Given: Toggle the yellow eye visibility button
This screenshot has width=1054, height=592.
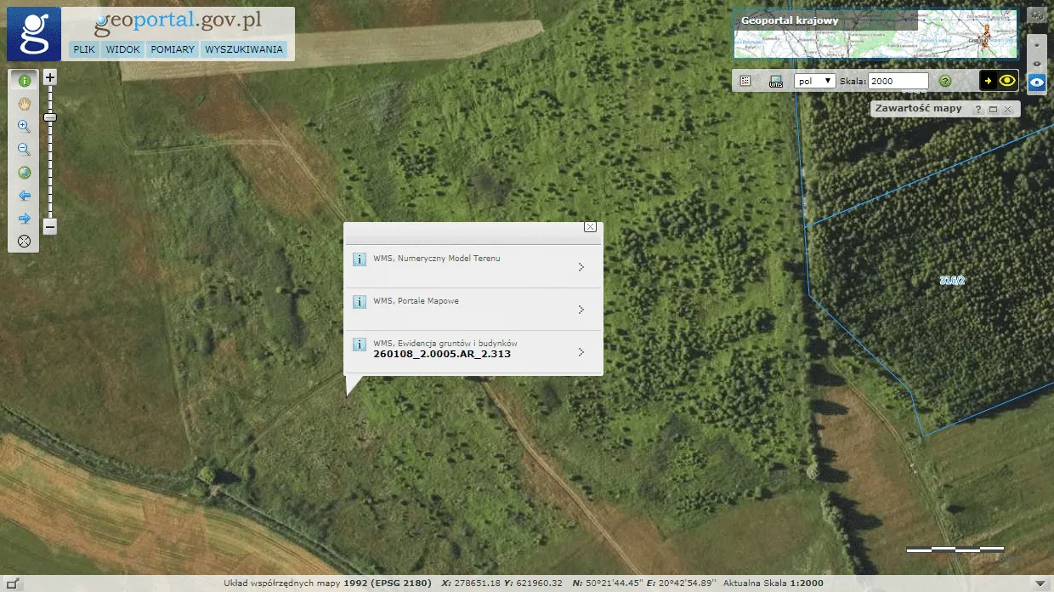Looking at the screenshot, I should [1007, 81].
